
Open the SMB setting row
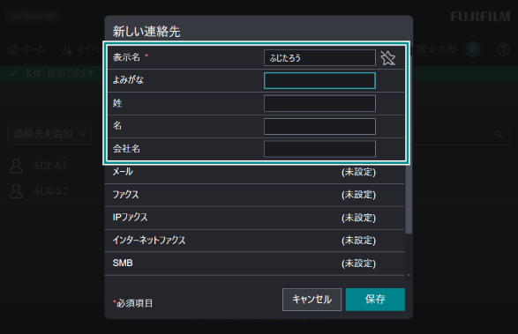click(x=254, y=263)
